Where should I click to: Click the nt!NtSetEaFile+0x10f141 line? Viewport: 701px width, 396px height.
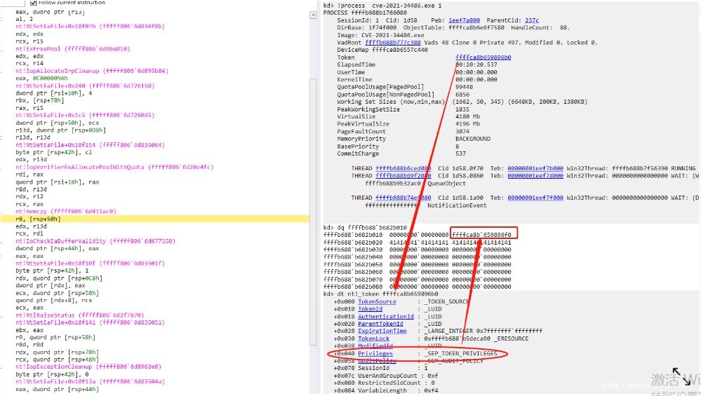pyautogui.click(x=90, y=322)
